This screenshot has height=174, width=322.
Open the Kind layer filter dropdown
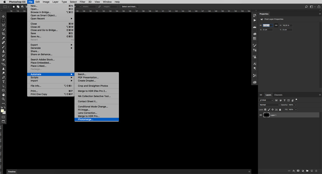click(x=266, y=100)
